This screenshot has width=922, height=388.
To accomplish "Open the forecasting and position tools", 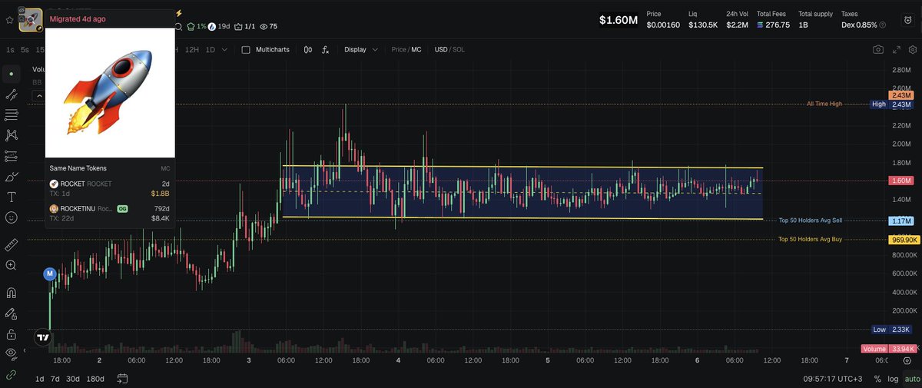I will click(11, 156).
